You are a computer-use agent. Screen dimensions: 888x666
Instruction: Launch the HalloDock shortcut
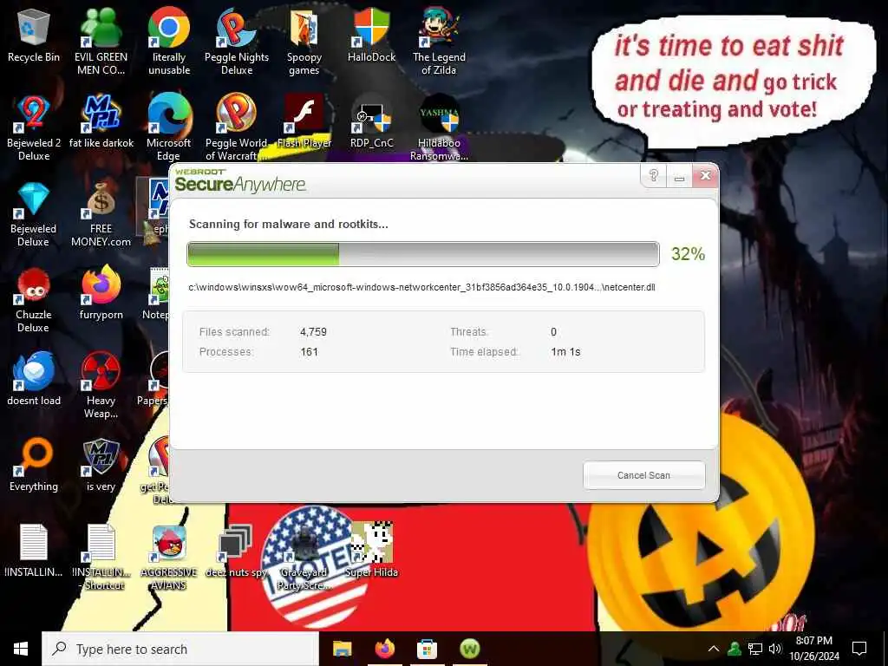371,35
